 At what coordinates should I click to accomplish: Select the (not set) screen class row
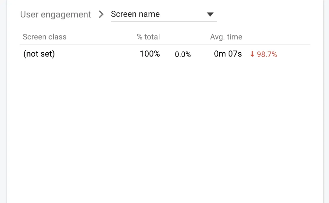pos(39,54)
